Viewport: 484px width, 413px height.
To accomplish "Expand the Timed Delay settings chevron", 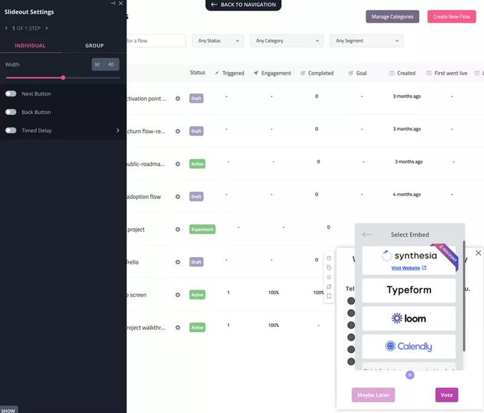I will click(119, 130).
